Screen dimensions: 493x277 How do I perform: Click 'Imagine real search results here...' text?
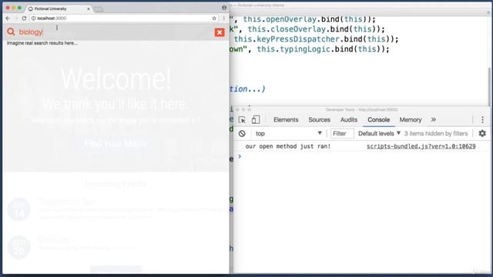click(x=42, y=43)
